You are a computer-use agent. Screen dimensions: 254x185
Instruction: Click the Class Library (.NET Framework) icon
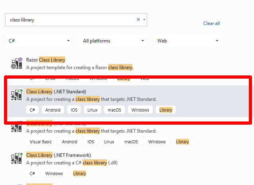[x=16, y=159]
